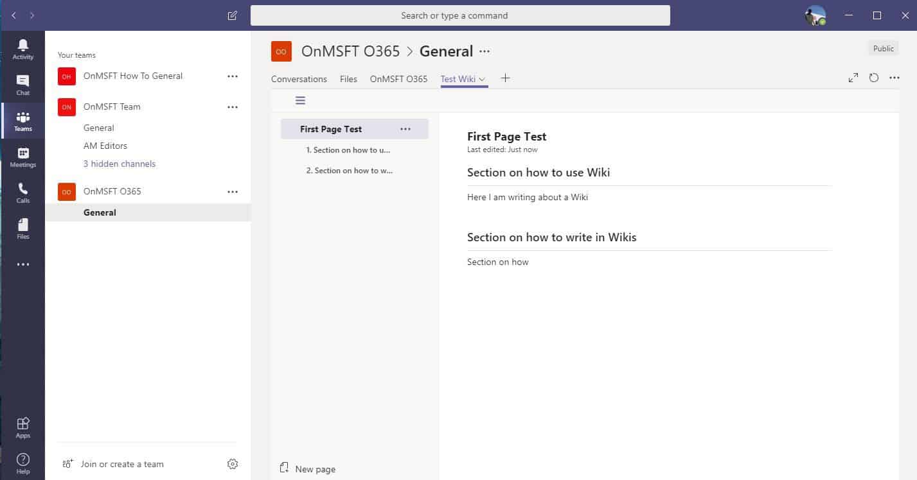Open the Apps store icon
Image resolution: width=917 pixels, height=480 pixels.
coord(23,427)
